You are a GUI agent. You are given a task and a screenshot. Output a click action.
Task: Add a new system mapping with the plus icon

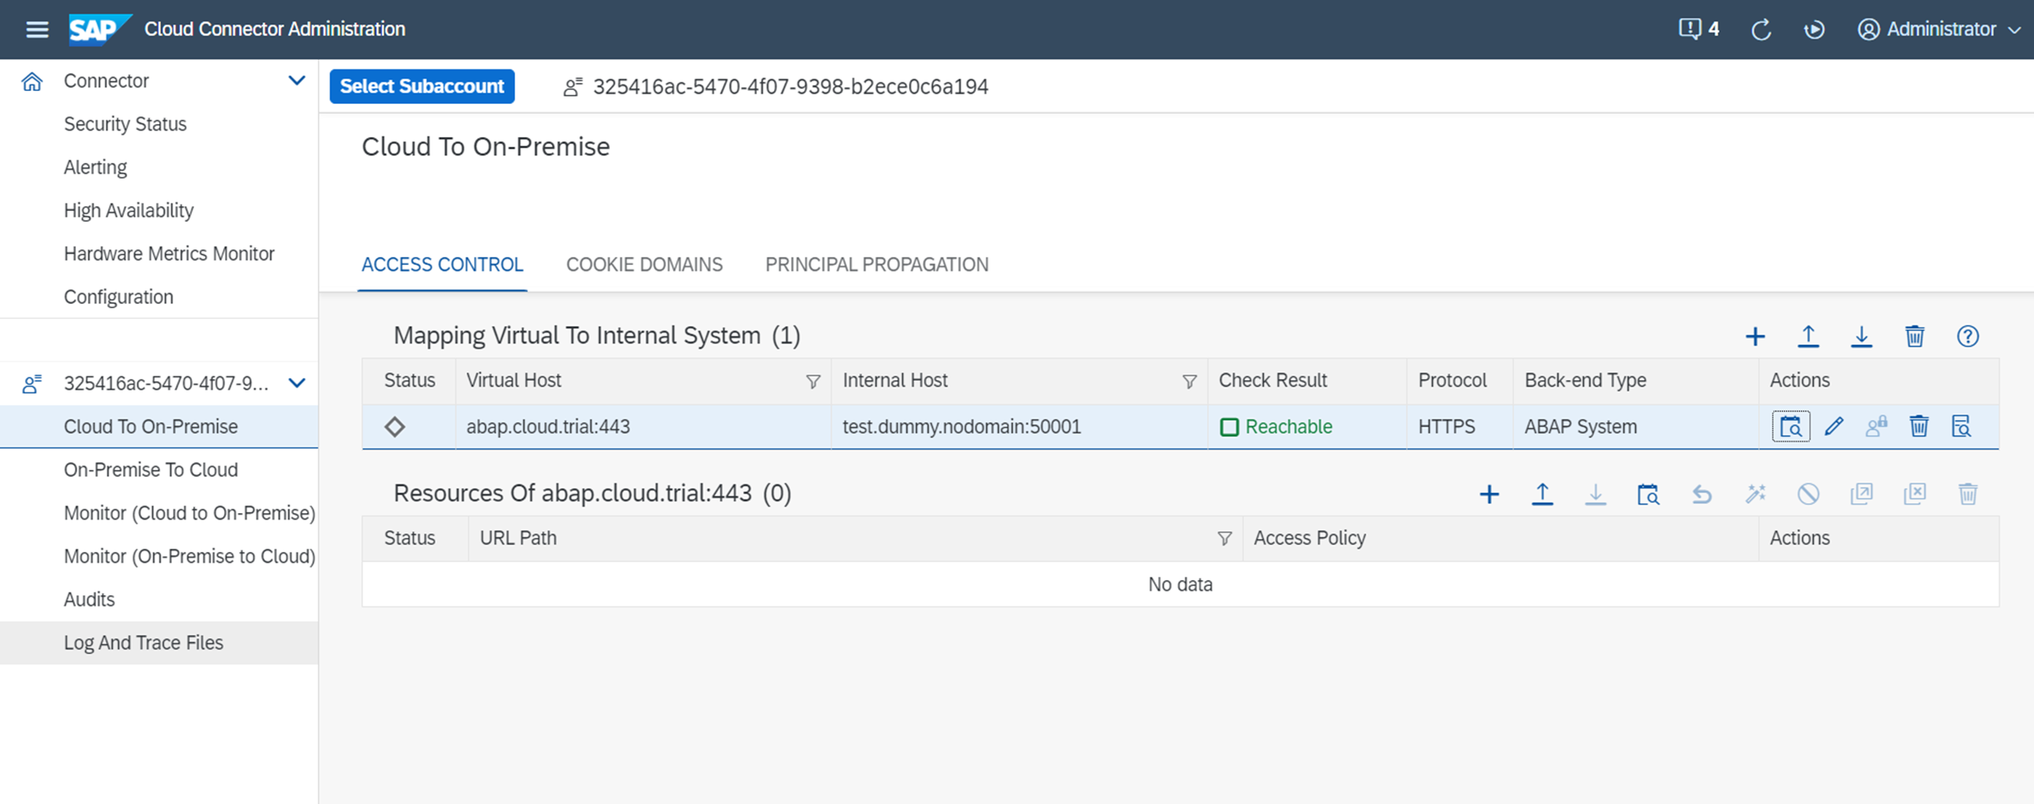pyautogui.click(x=1754, y=337)
